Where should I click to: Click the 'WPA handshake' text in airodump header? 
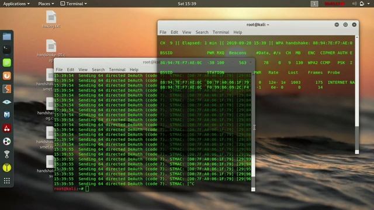[293, 43]
